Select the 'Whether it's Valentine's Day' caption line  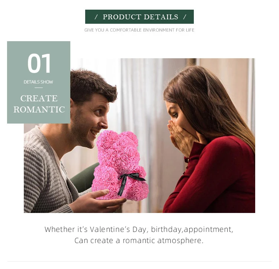click(x=139, y=229)
